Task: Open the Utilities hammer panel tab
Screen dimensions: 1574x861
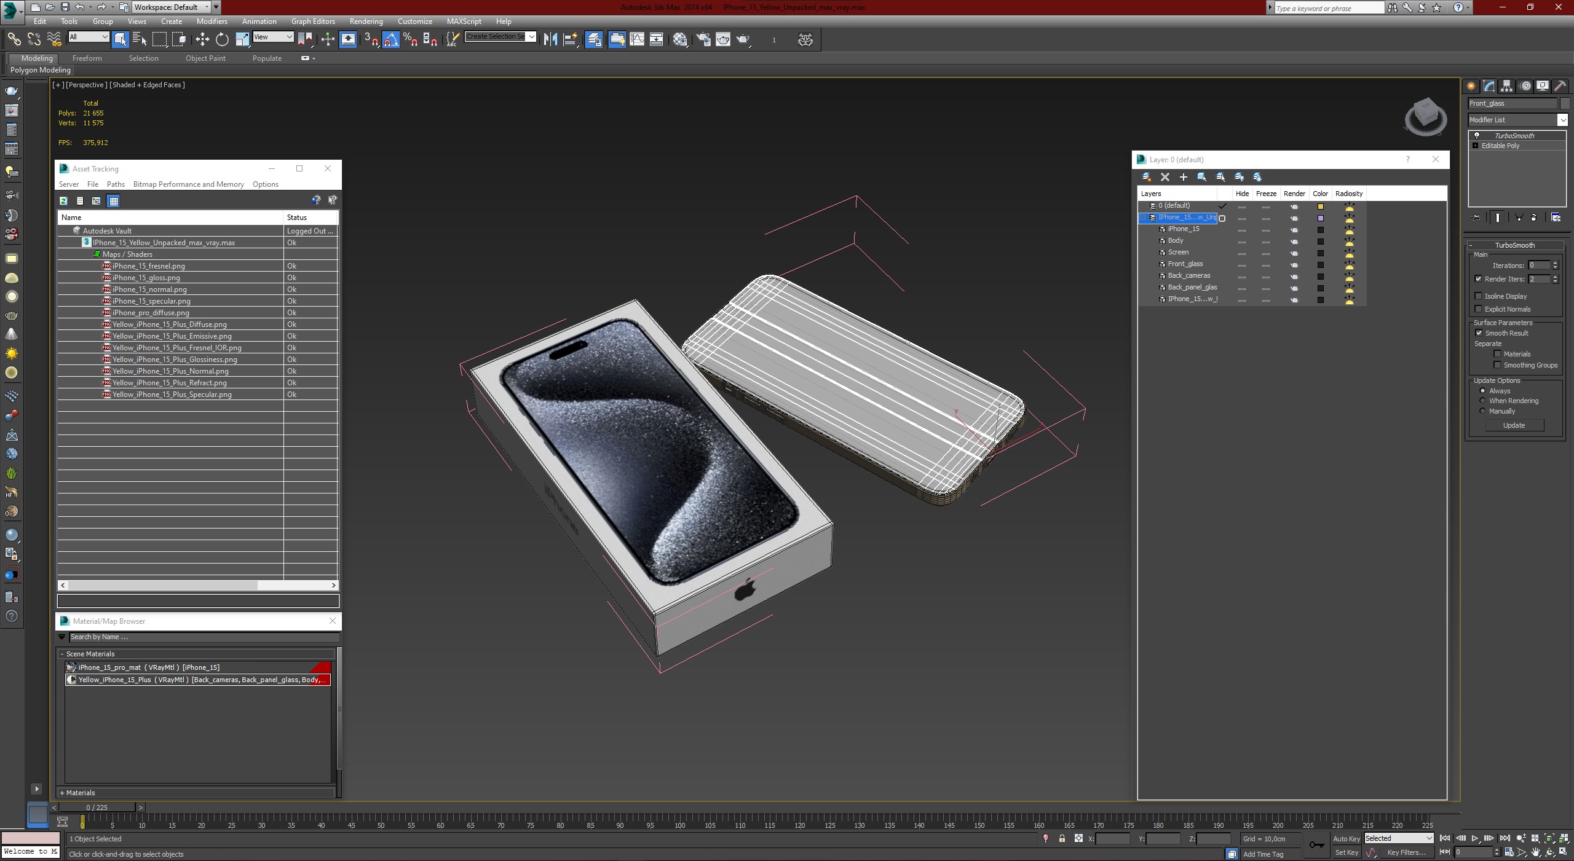Action: pos(1560,86)
